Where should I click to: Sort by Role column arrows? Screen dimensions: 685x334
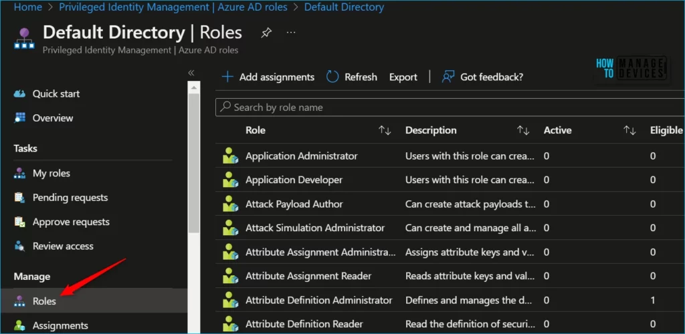click(x=385, y=130)
